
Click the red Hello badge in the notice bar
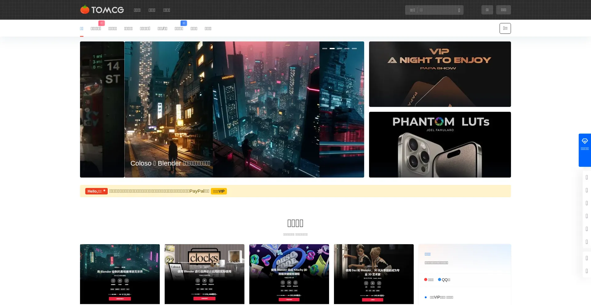(96, 191)
